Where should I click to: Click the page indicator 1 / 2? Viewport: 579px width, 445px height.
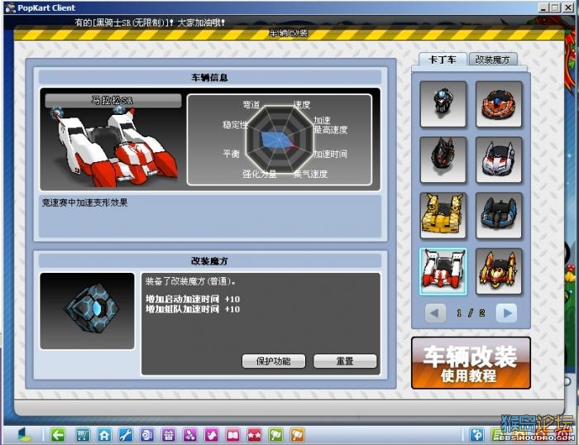point(471,313)
